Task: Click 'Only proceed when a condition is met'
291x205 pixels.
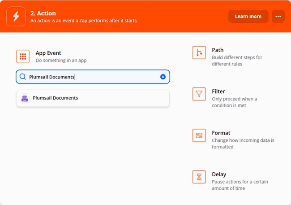Action: click(x=235, y=102)
